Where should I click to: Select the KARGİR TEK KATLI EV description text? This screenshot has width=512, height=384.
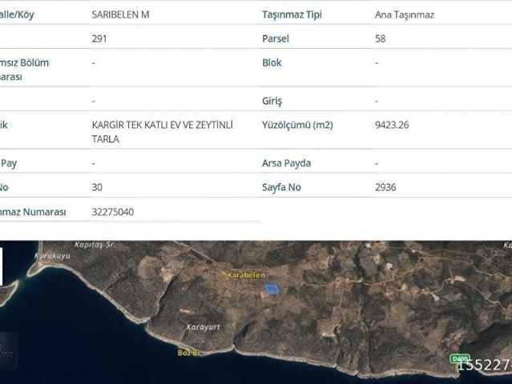click(163, 132)
